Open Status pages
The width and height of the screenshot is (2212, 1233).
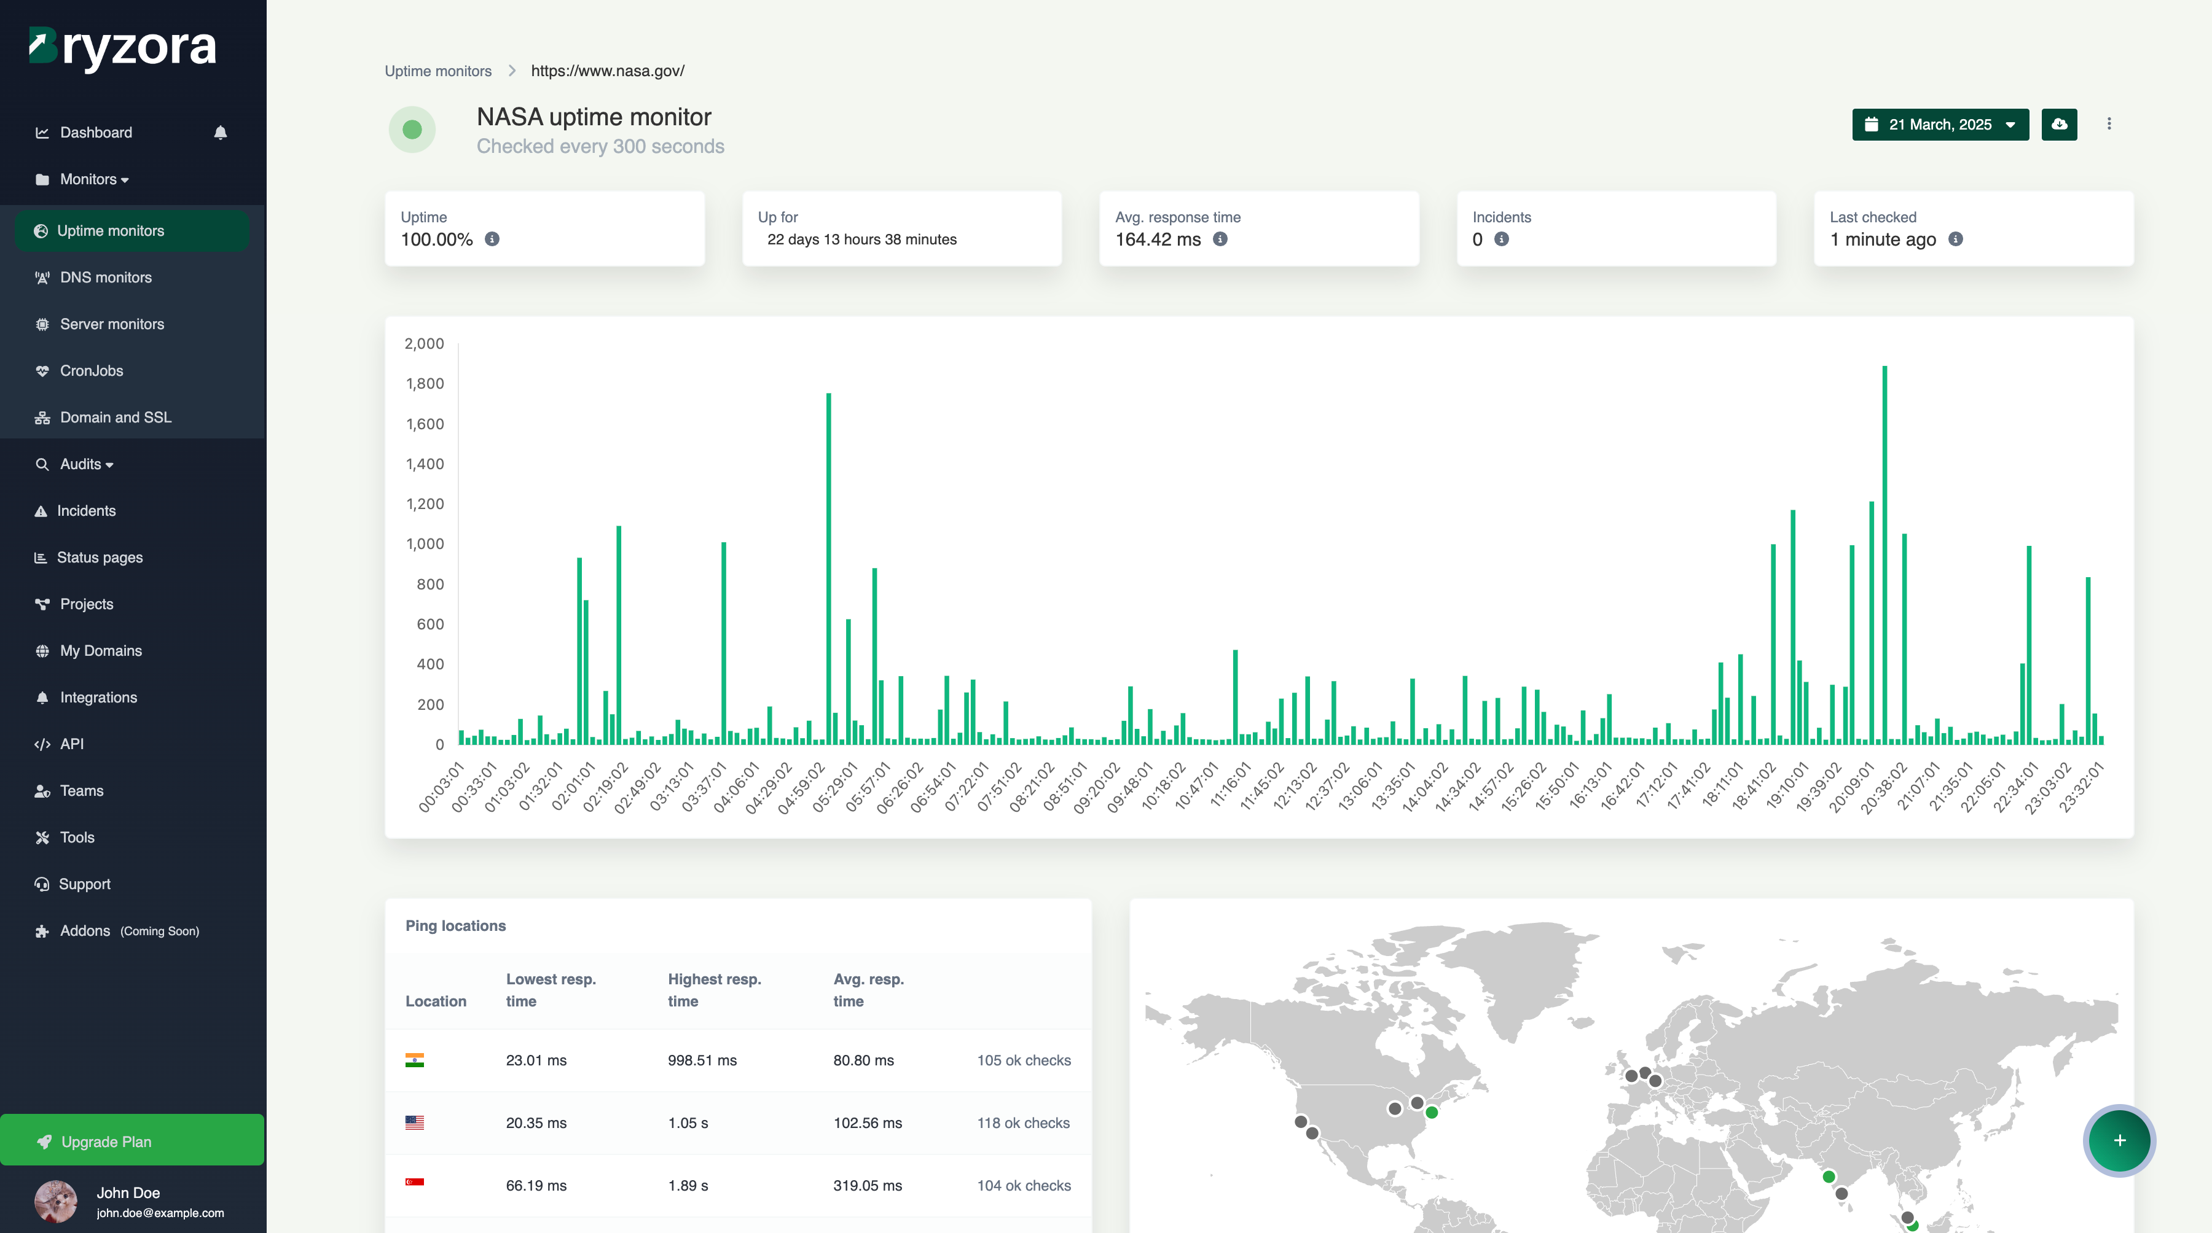click(100, 558)
